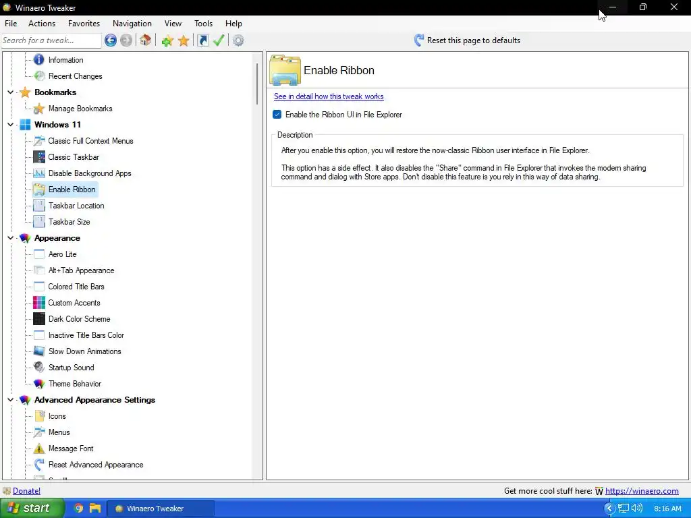Click Reset this page to defaults
Screen dimensions: 691x518
tap(467, 40)
